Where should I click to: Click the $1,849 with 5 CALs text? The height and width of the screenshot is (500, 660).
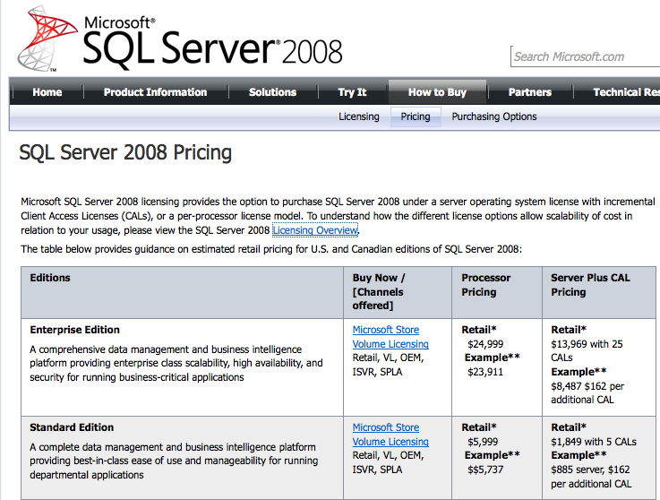point(594,442)
